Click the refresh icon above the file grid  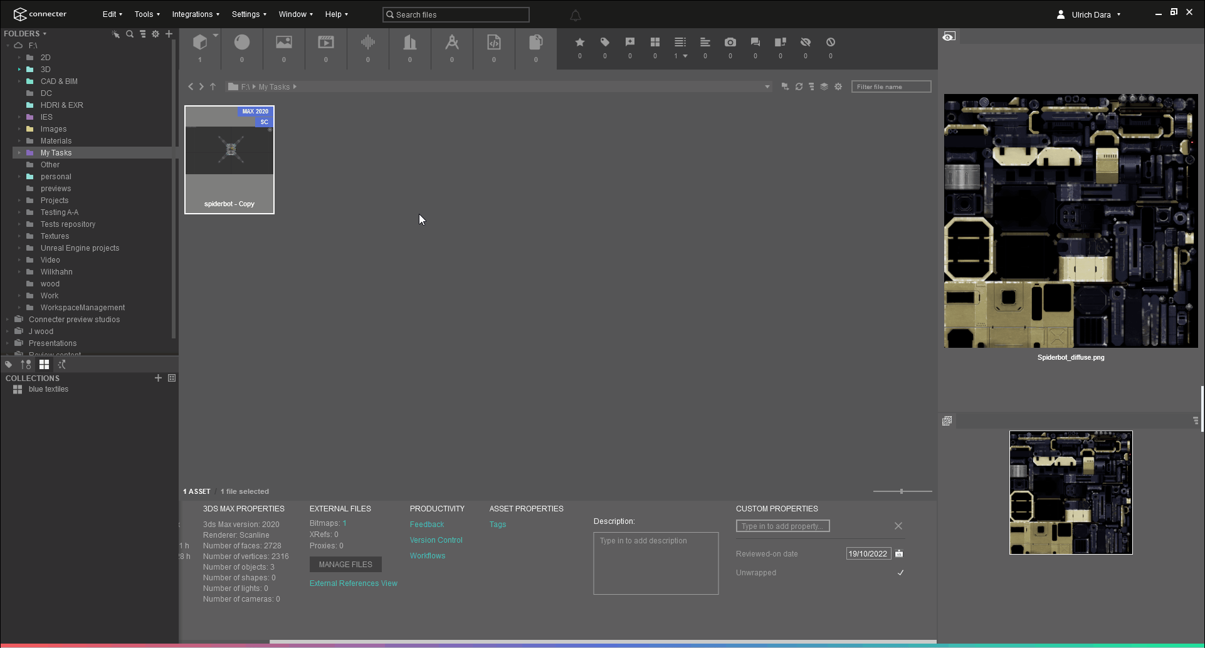point(799,86)
